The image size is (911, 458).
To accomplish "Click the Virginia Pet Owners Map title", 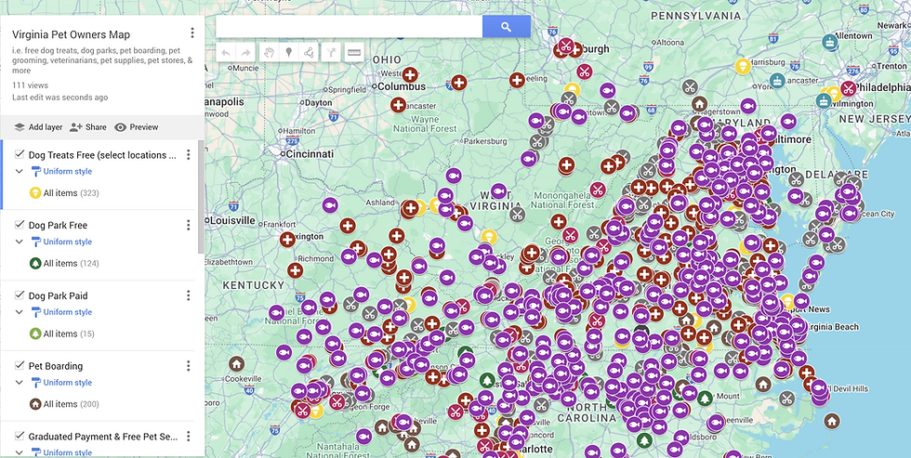I will (71, 34).
